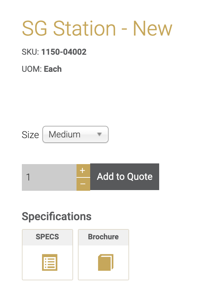Click the Medium text in Size selector
The image size is (207, 307).
pos(65,134)
